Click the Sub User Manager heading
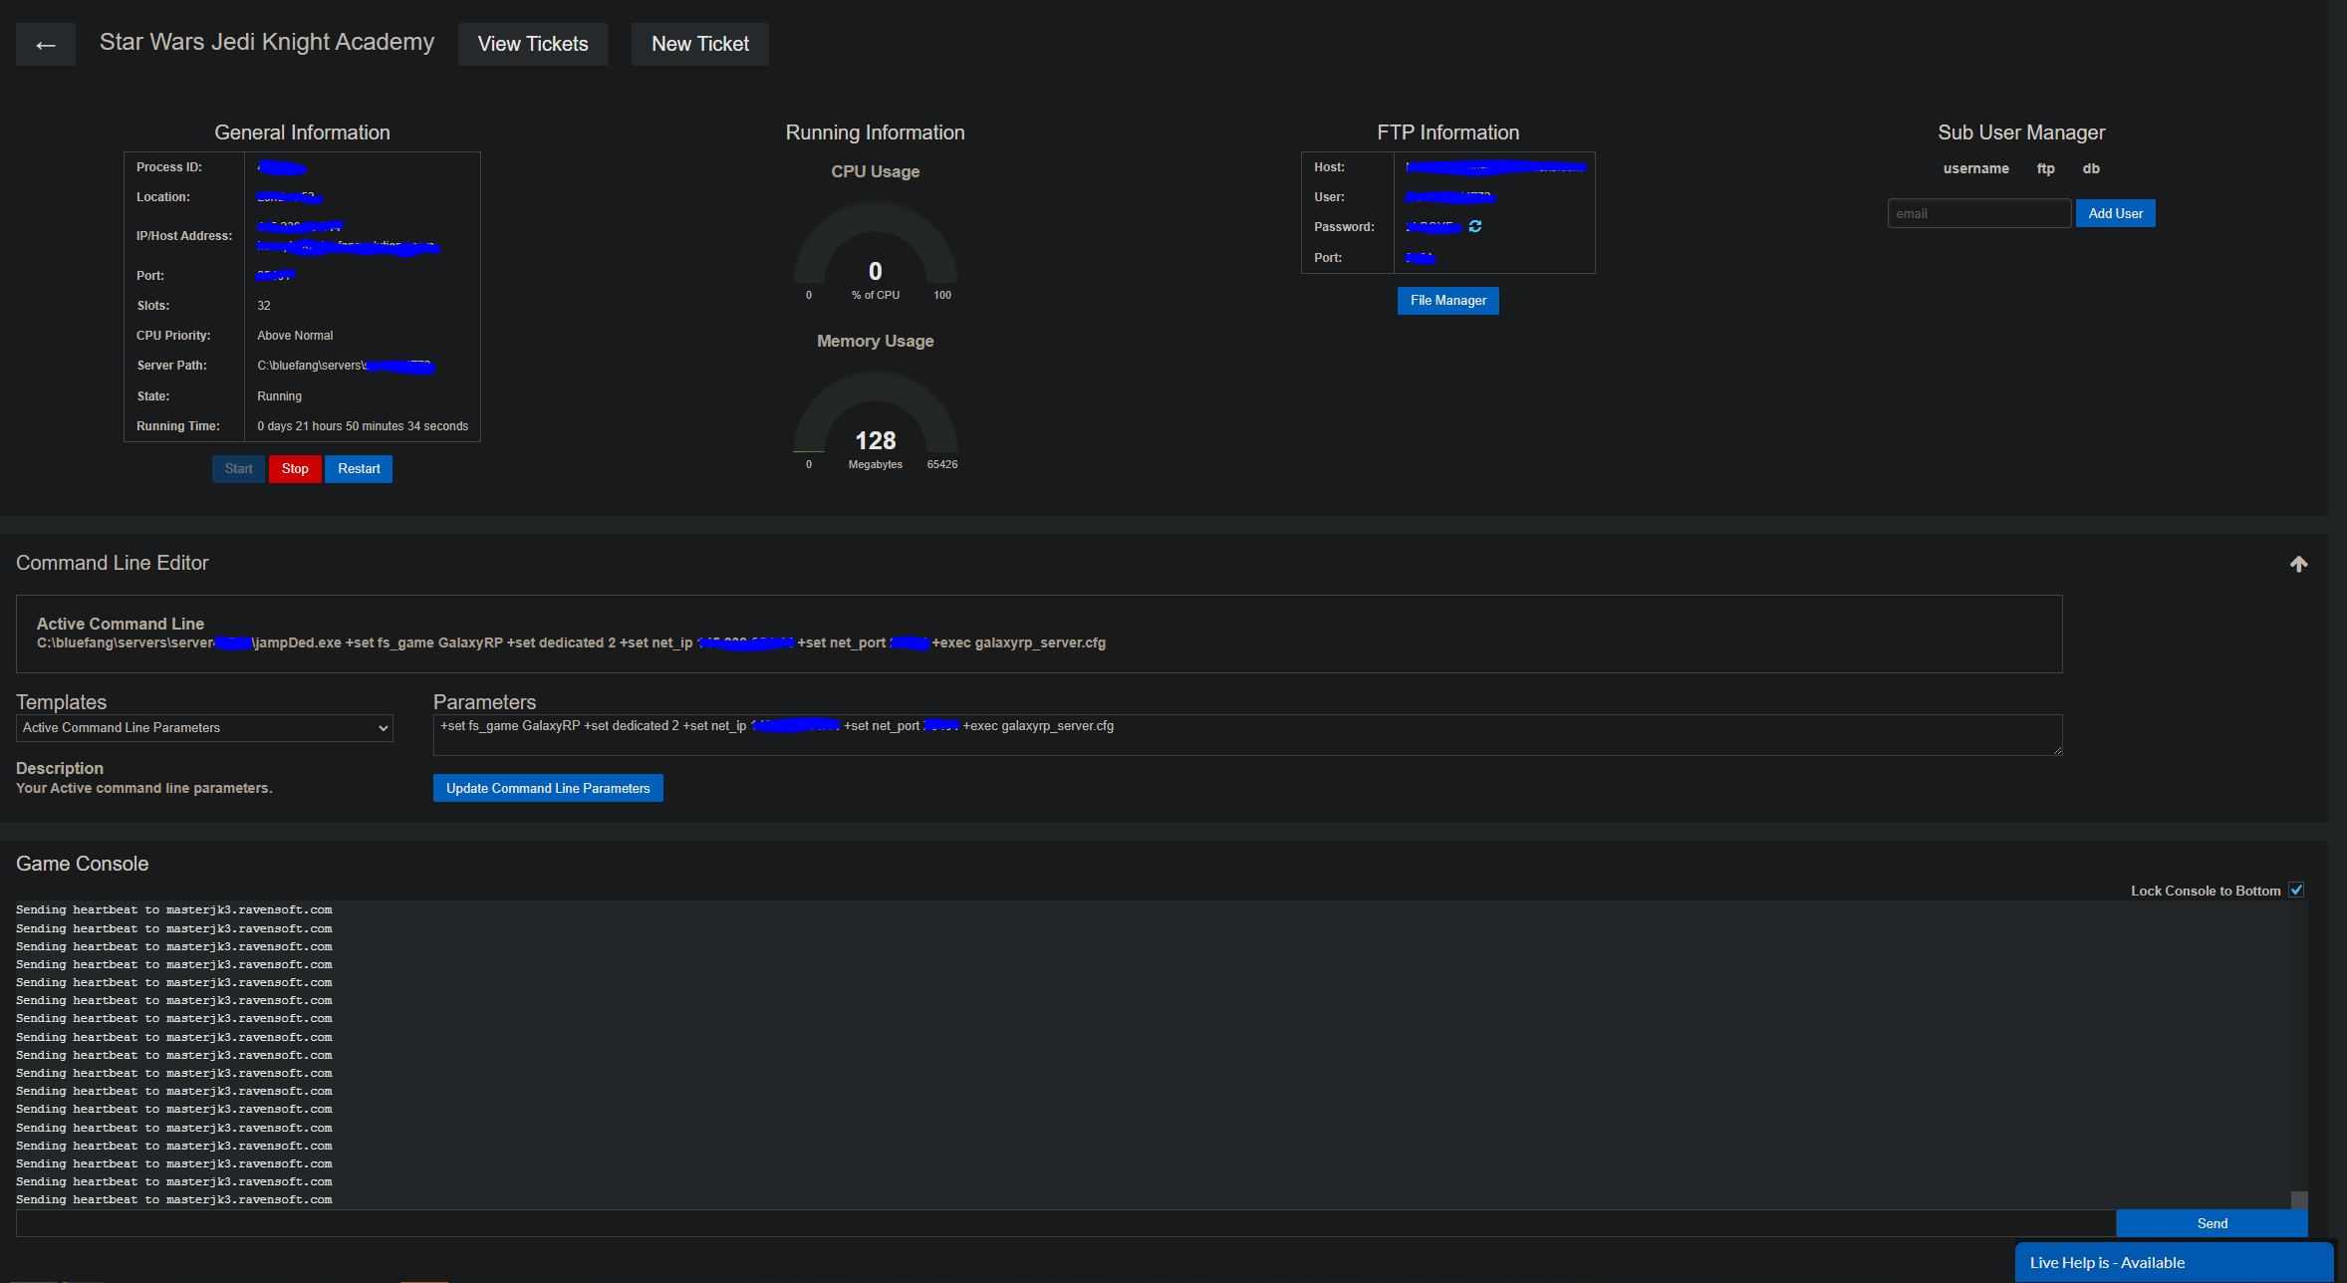 pyautogui.click(x=2021, y=132)
